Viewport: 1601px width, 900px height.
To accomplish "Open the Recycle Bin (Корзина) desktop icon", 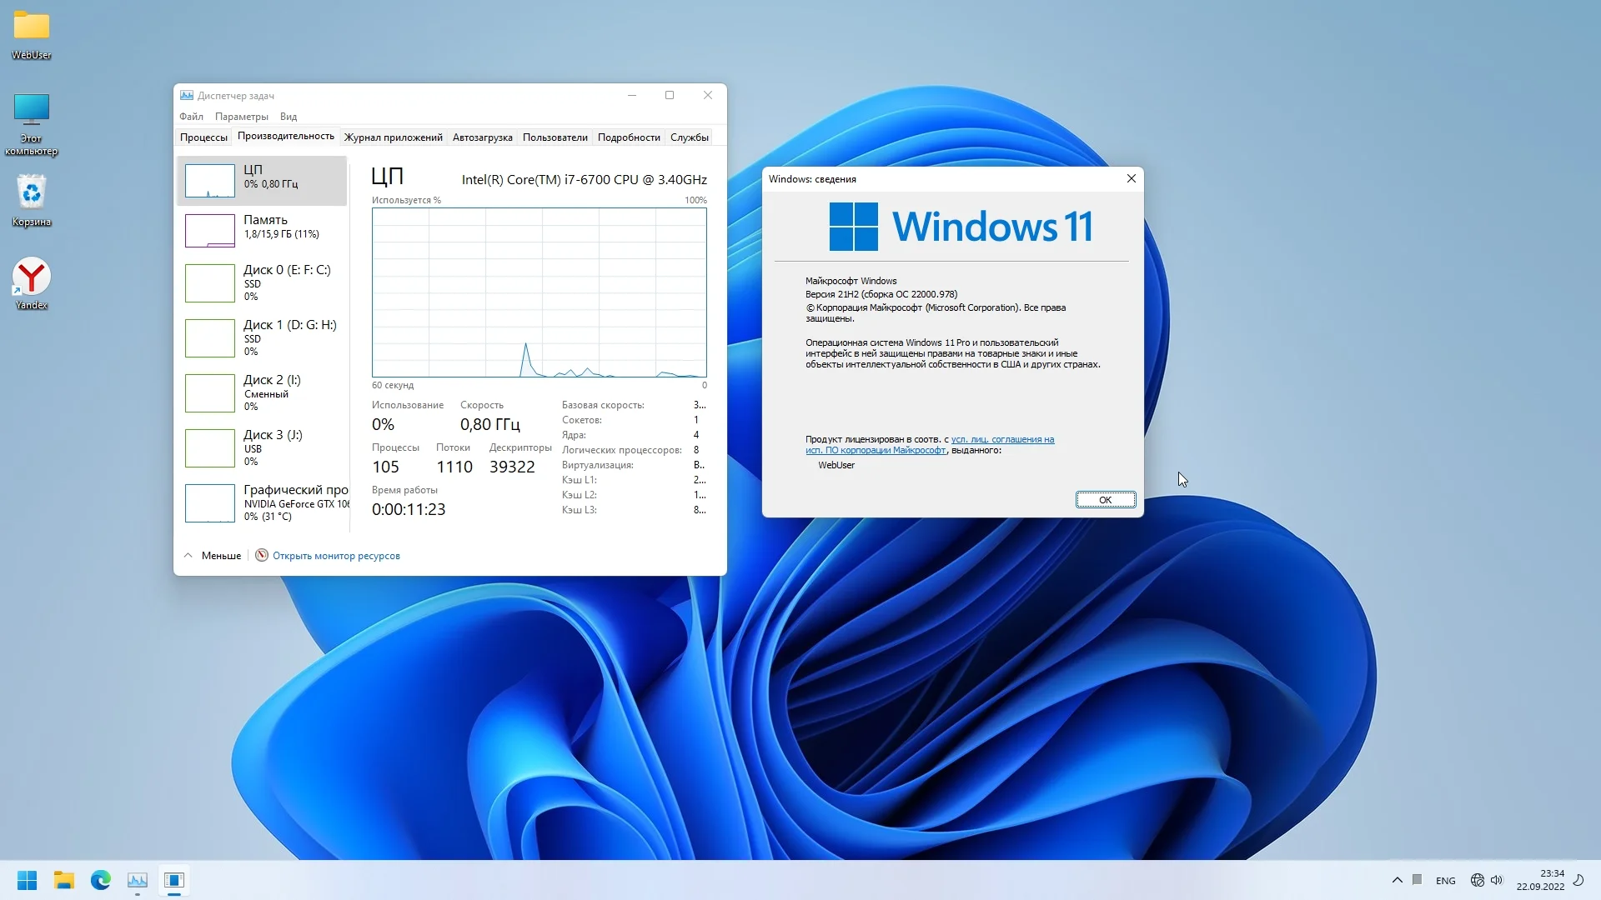I will (31, 194).
